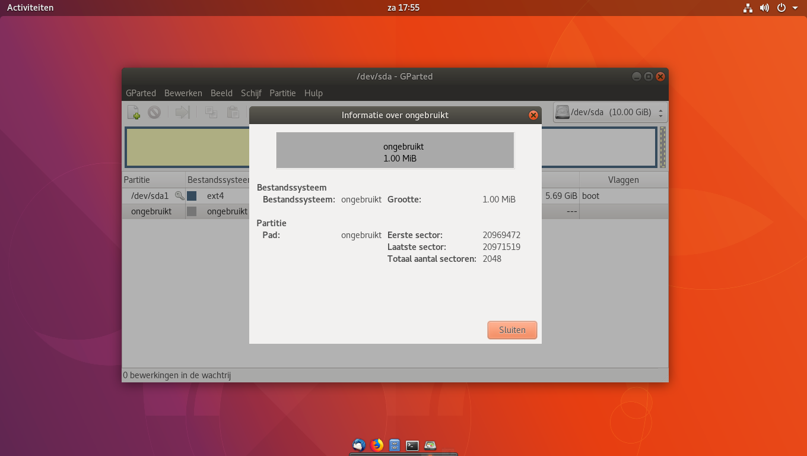Click the resize/move partition toolbar icon
Viewport: 807px width, 456px height.
[x=183, y=112]
